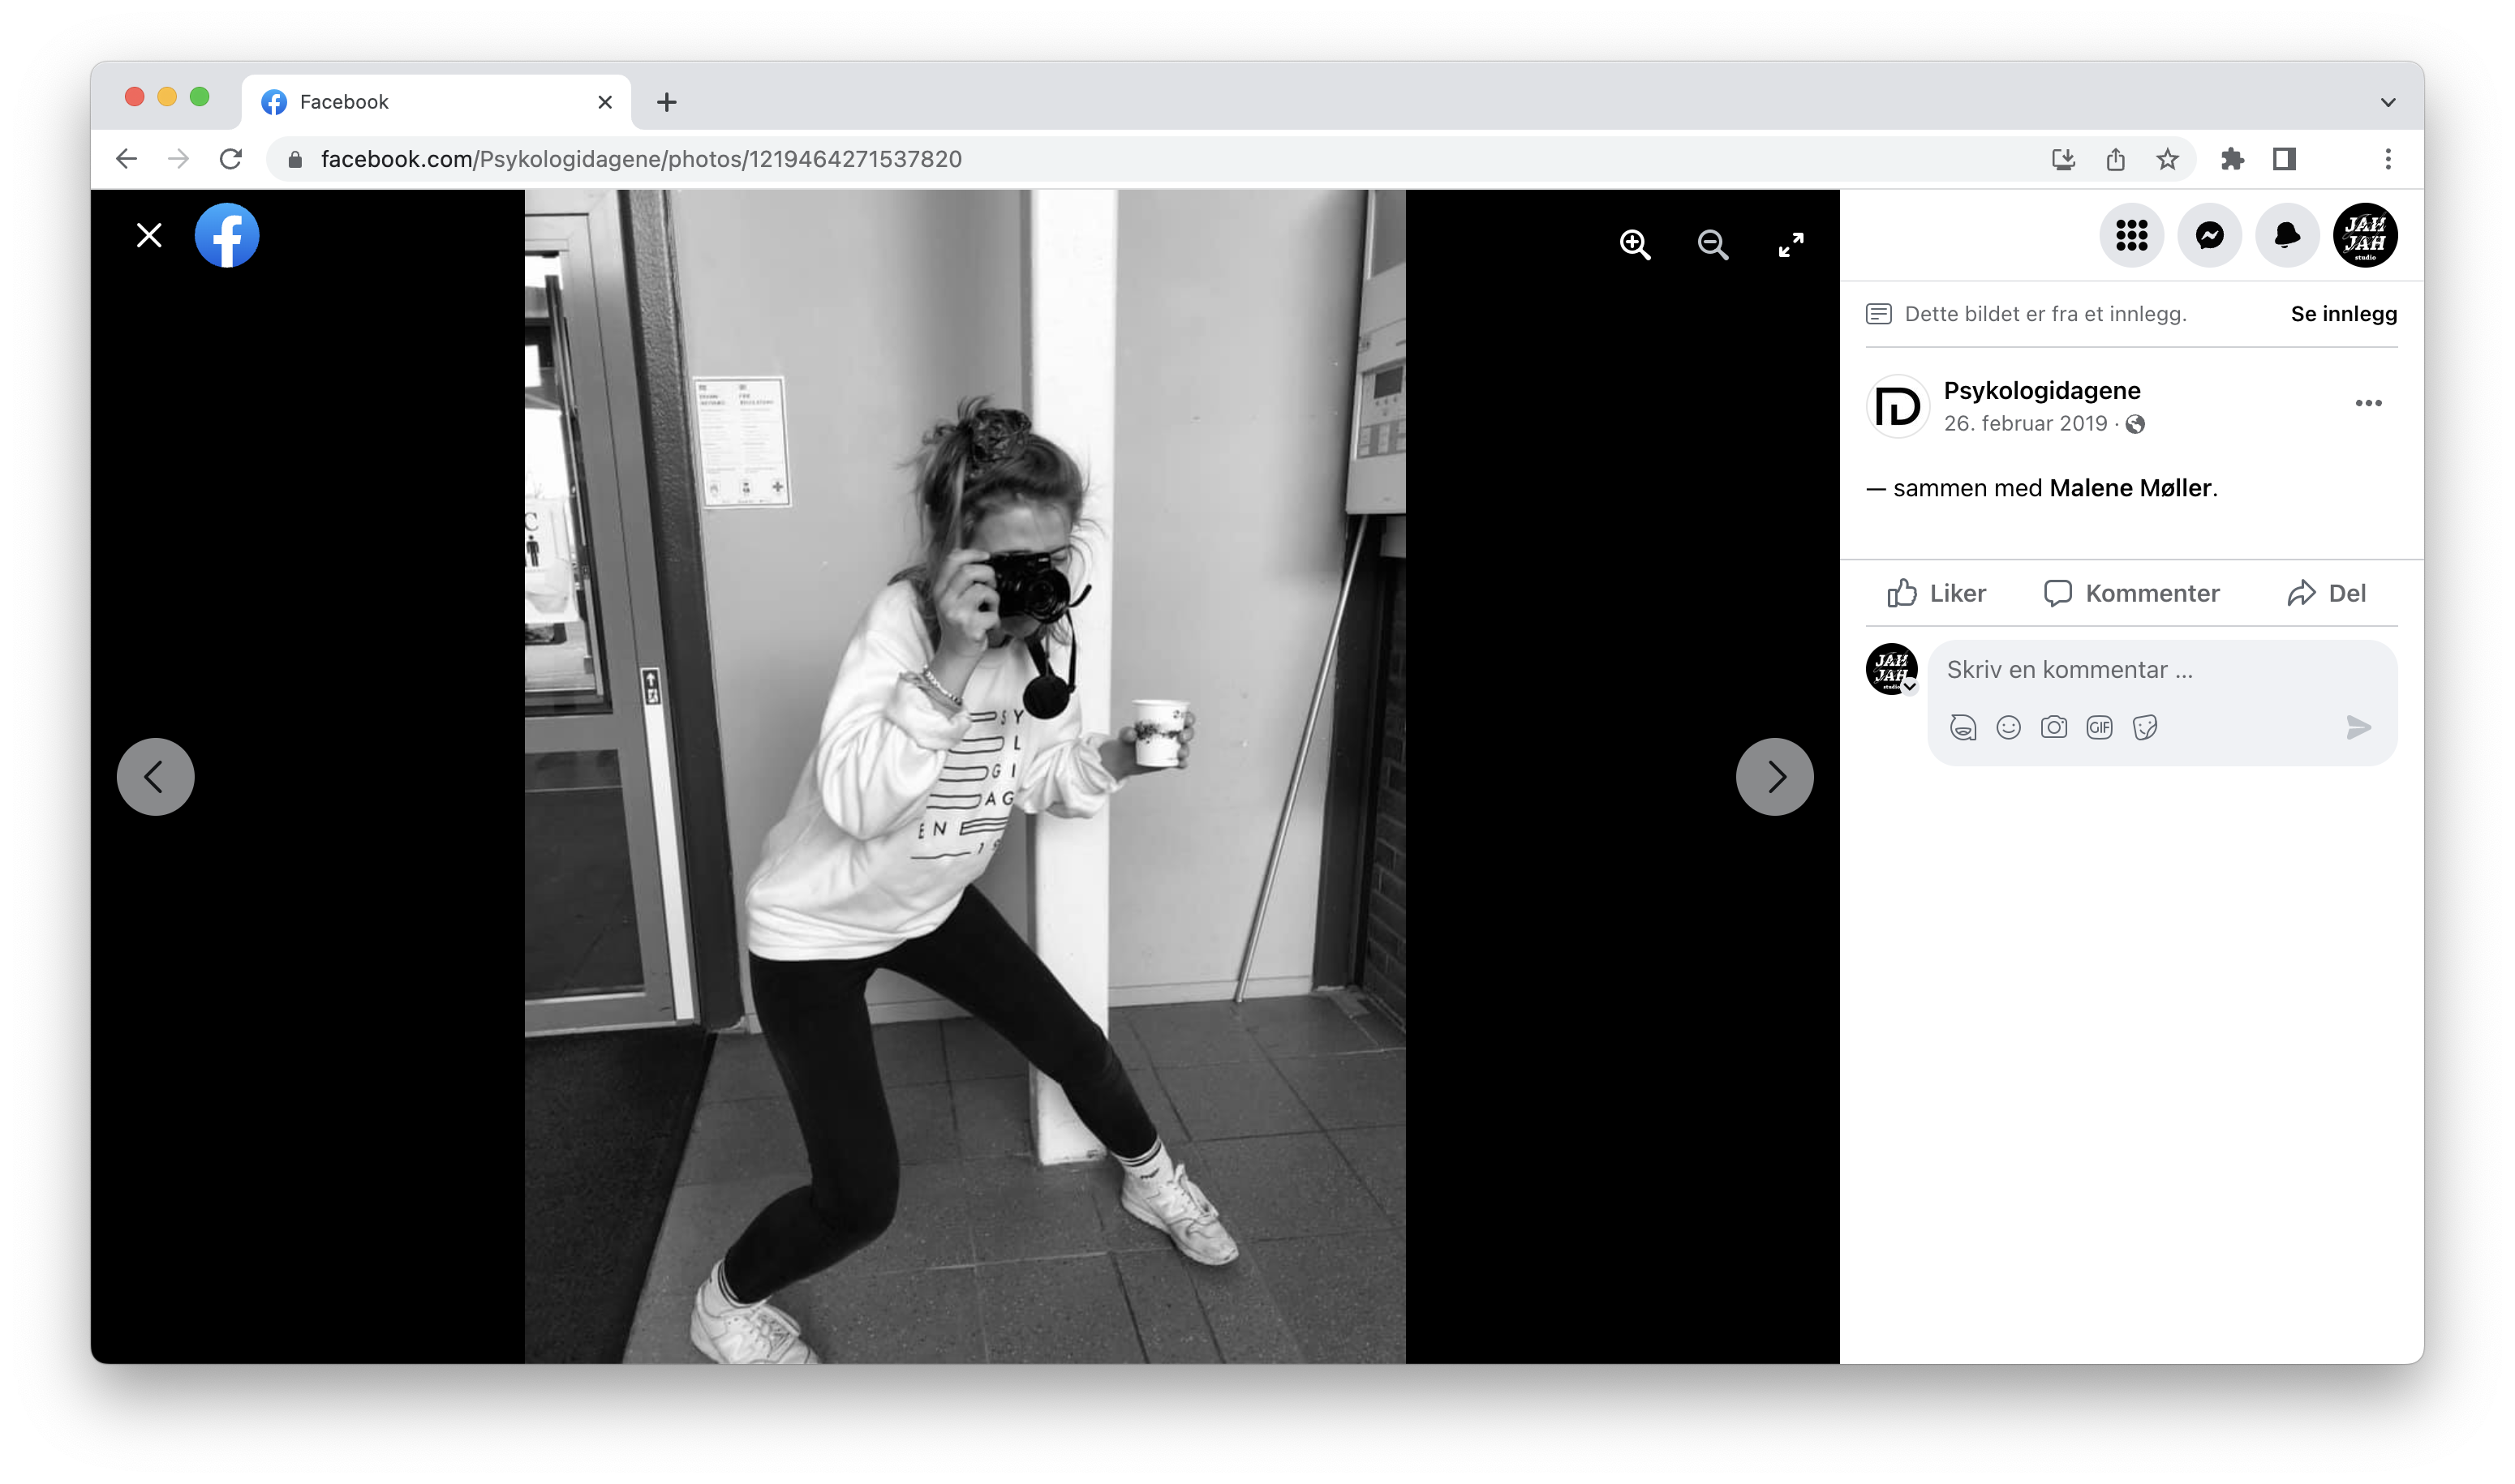Attach a photo to the comment
This screenshot has height=1484, width=2515.
point(2054,727)
